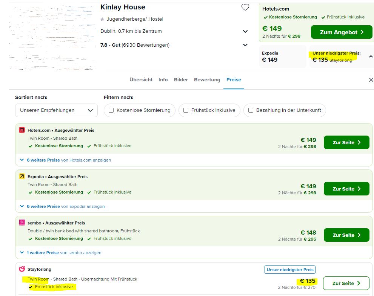Click the sembo logo icon
Image resolution: width=374 pixels, height=296 pixels.
pyautogui.click(x=22, y=223)
